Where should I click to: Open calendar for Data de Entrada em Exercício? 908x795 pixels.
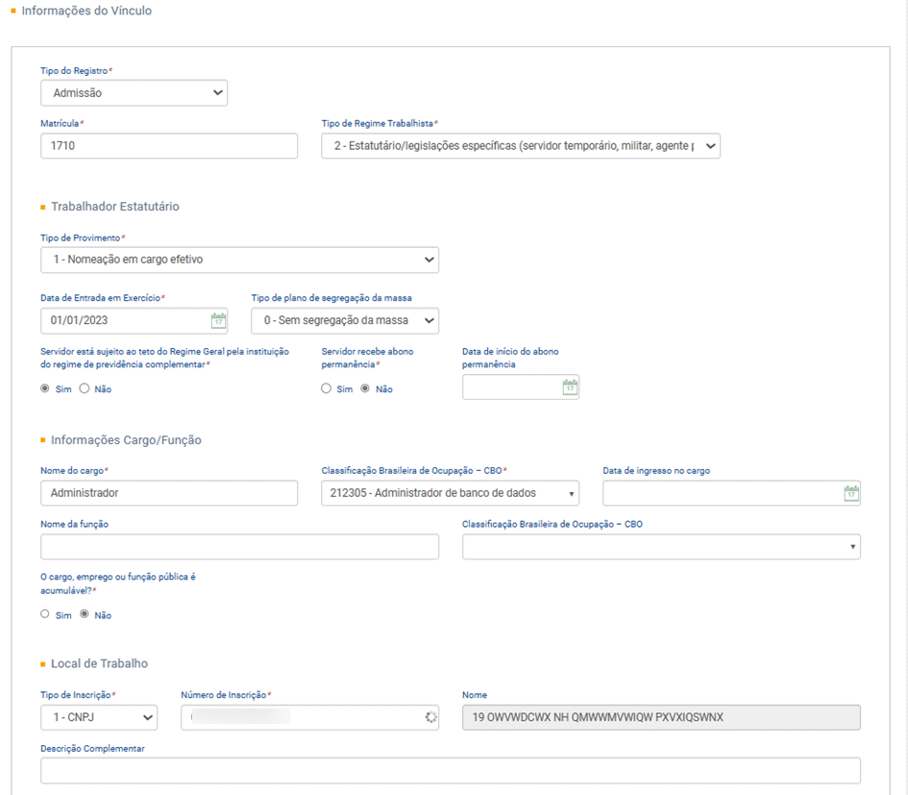click(218, 321)
